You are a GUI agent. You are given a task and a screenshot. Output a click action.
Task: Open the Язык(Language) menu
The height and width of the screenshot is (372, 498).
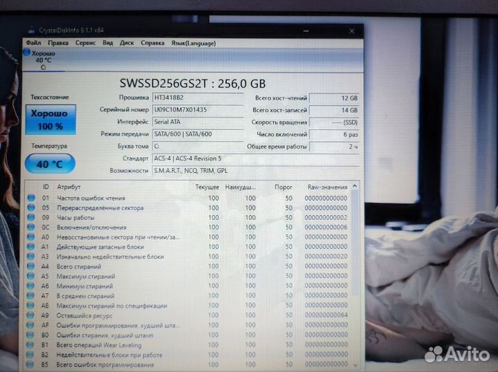[194, 43]
